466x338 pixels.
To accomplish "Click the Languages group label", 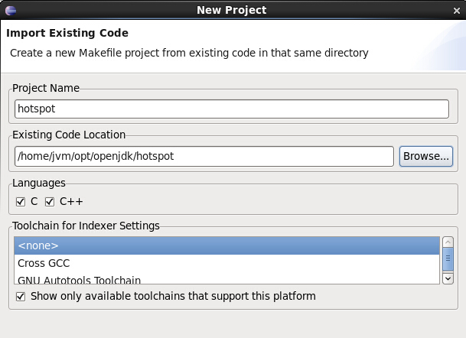I will click(x=39, y=183).
